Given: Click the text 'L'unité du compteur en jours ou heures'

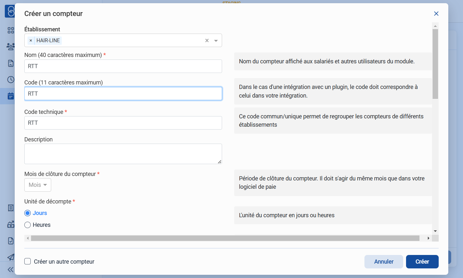Looking at the screenshot, I should pos(287,215).
